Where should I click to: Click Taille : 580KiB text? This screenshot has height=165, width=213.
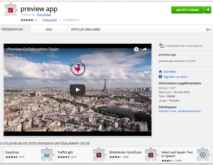167,96
